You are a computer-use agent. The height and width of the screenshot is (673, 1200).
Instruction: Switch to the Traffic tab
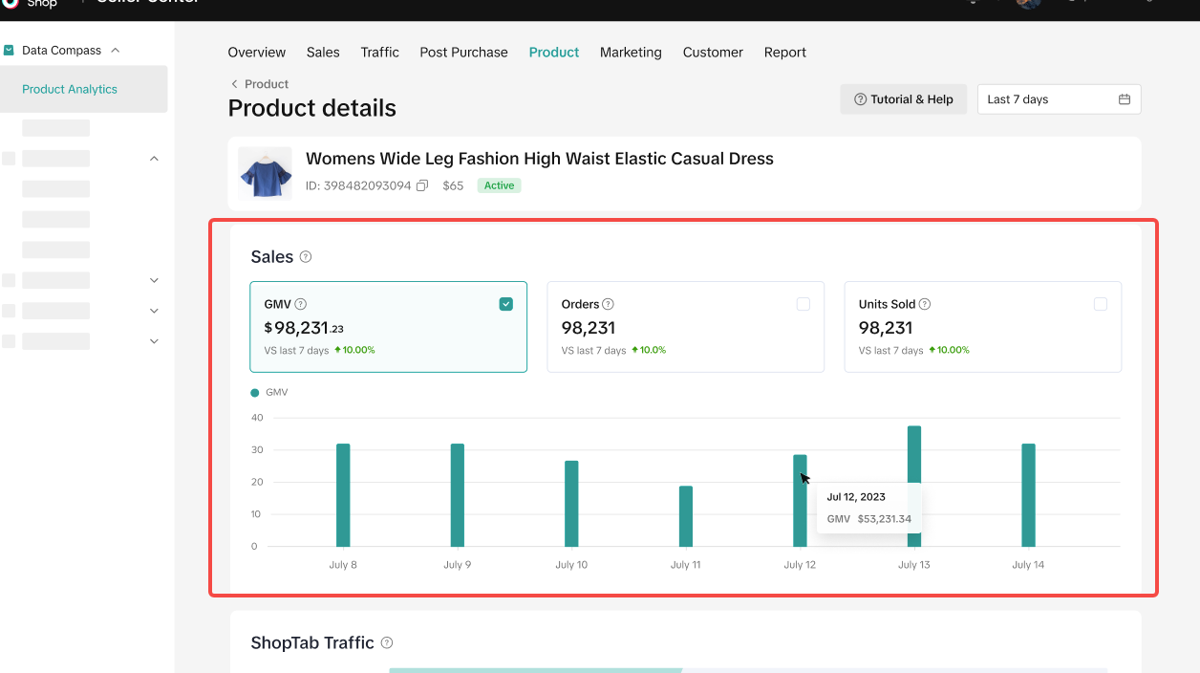pos(379,53)
